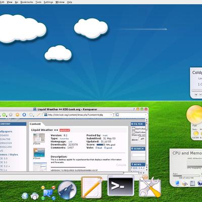Open the notepad with pencil editor icon

[x=92, y=187]
